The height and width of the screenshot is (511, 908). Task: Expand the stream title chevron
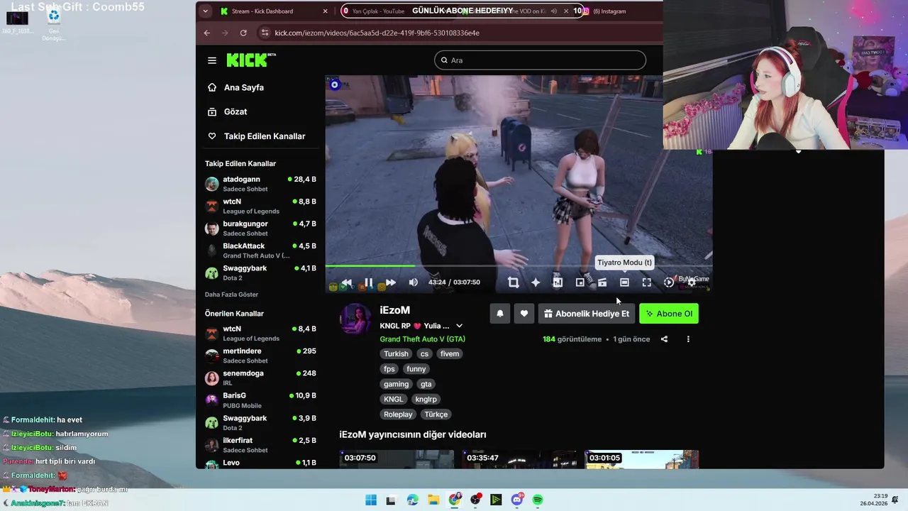(x=459, y=326)
